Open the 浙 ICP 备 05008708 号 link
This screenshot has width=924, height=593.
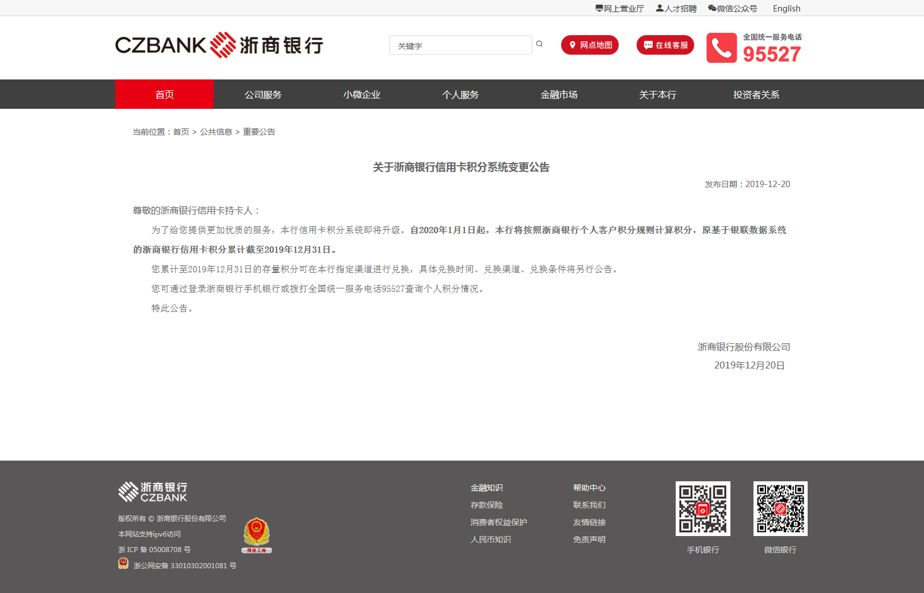pyautogui.click(x=154, y=550)
